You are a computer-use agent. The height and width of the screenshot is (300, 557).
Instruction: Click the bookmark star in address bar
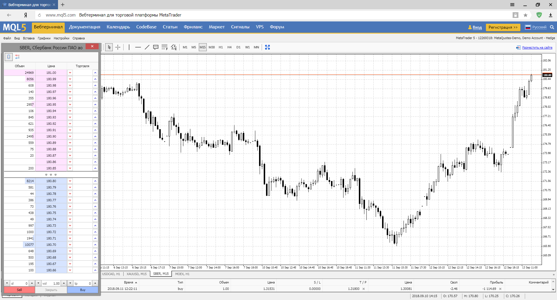coord(525,15)
